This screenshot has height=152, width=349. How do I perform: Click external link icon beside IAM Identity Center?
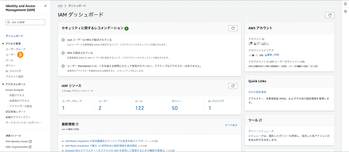(31, 142)
